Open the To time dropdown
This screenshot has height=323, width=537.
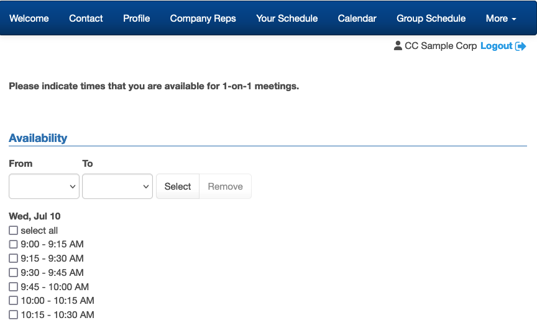(117, 187)
